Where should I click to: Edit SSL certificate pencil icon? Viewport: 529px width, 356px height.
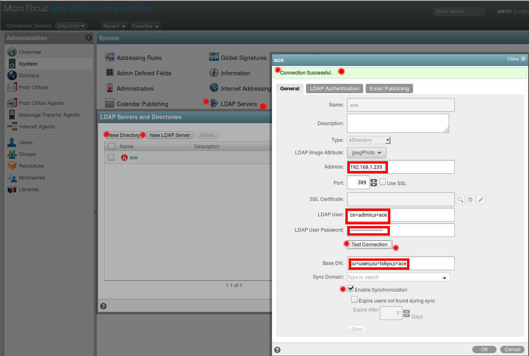click(x=480, y=199)
